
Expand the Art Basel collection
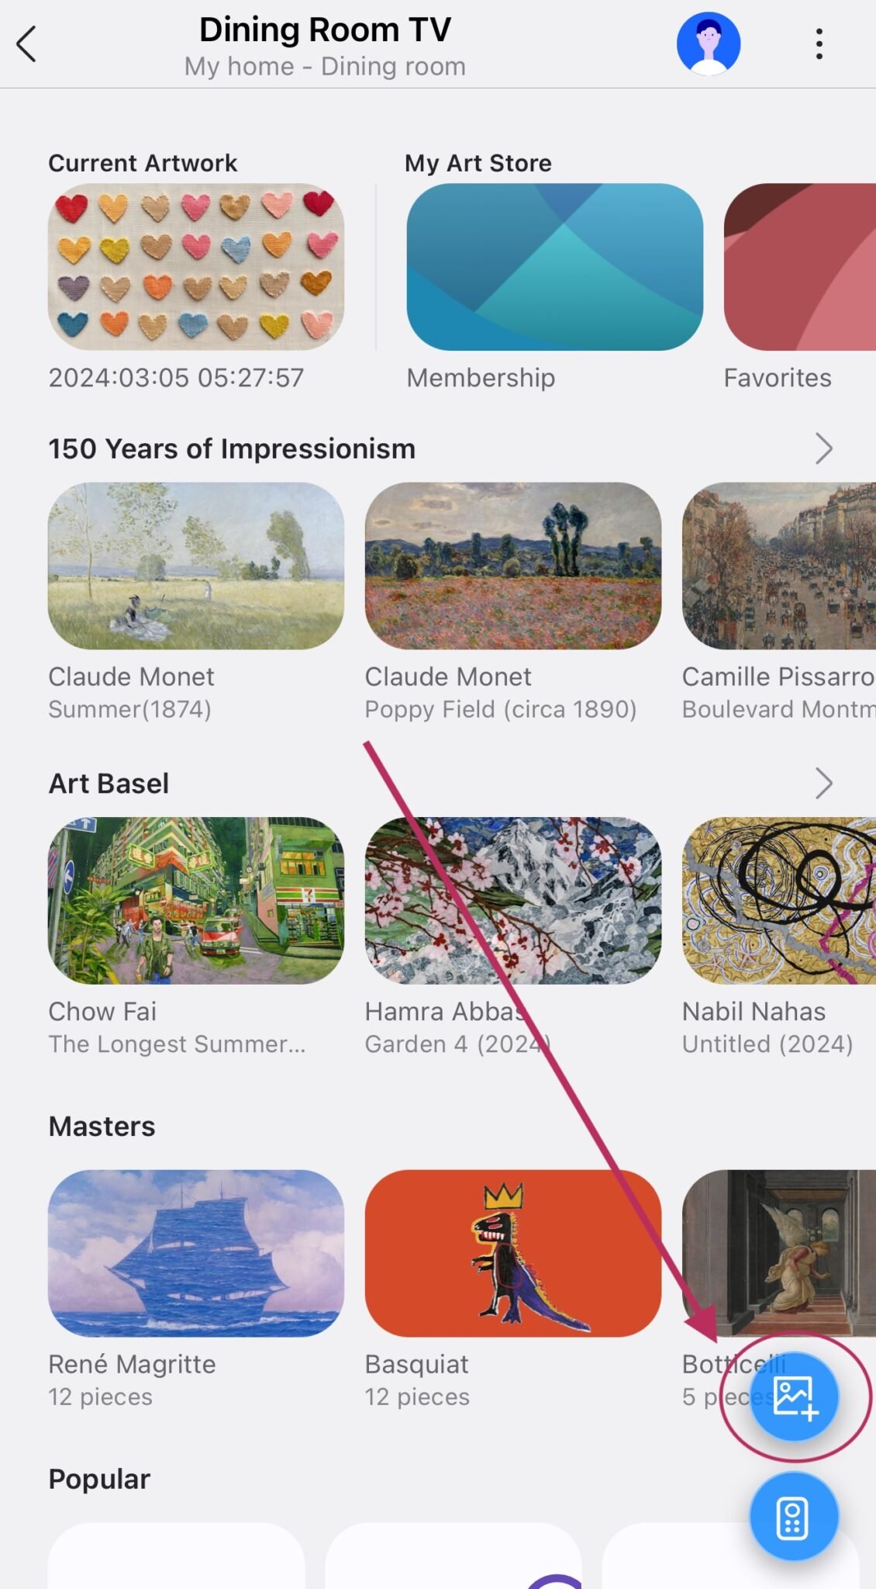tap(824, 784)
